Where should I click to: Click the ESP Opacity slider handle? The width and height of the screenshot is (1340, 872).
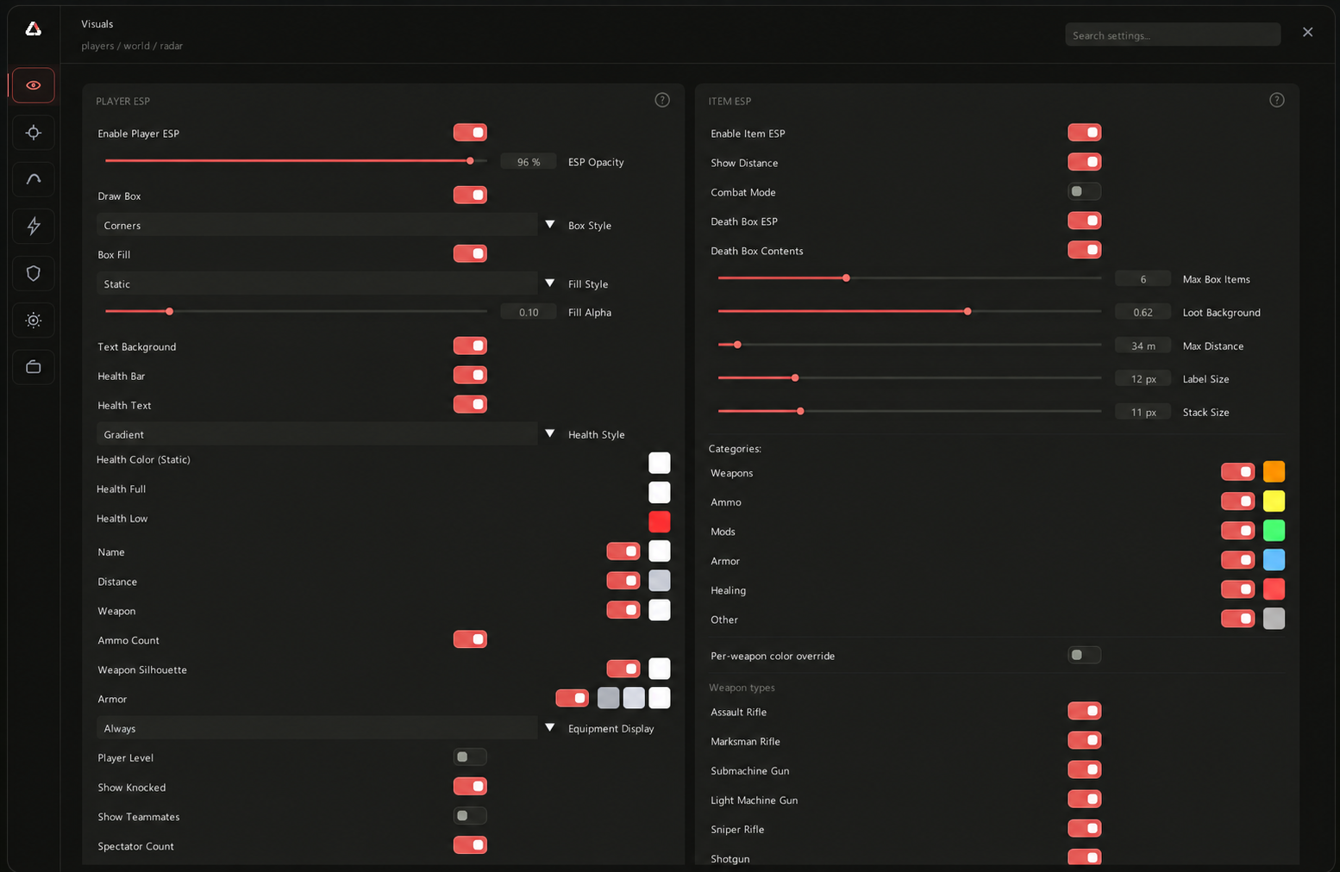(470, 161)
